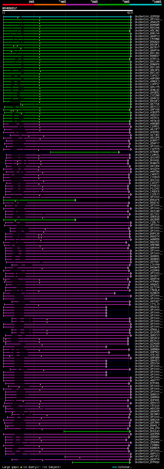Select hit UniRef100_P04633
Image resolution: width=164 pixels, height=469 pixels.
(x=147, y=186)
